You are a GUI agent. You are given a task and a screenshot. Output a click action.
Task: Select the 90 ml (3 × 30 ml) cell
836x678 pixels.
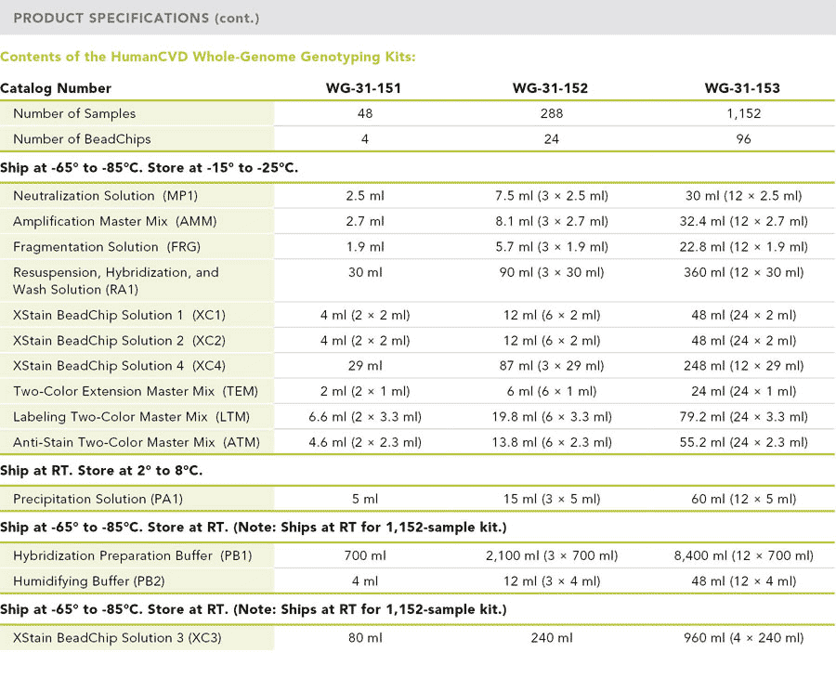[551, 272]
